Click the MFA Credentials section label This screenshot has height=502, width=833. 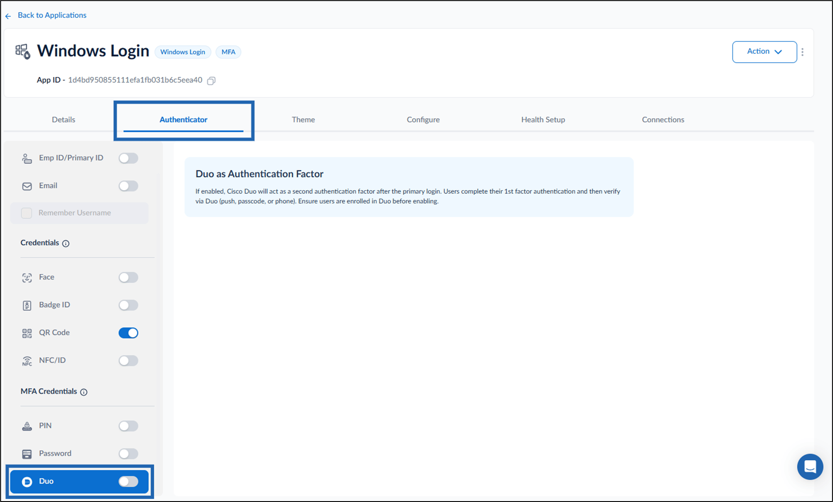pos(49,391)
